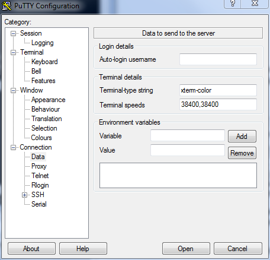The width and height of the screenshot is (270, 260).
Task: Select the Data category
Action: click(38, 157)
